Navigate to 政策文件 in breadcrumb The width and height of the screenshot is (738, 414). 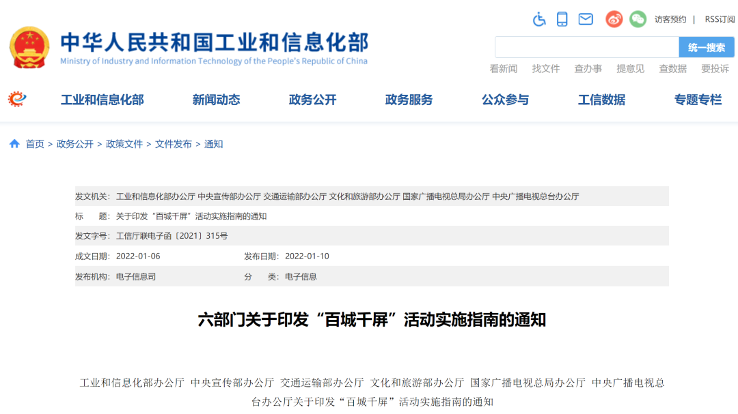pos(124,144)
